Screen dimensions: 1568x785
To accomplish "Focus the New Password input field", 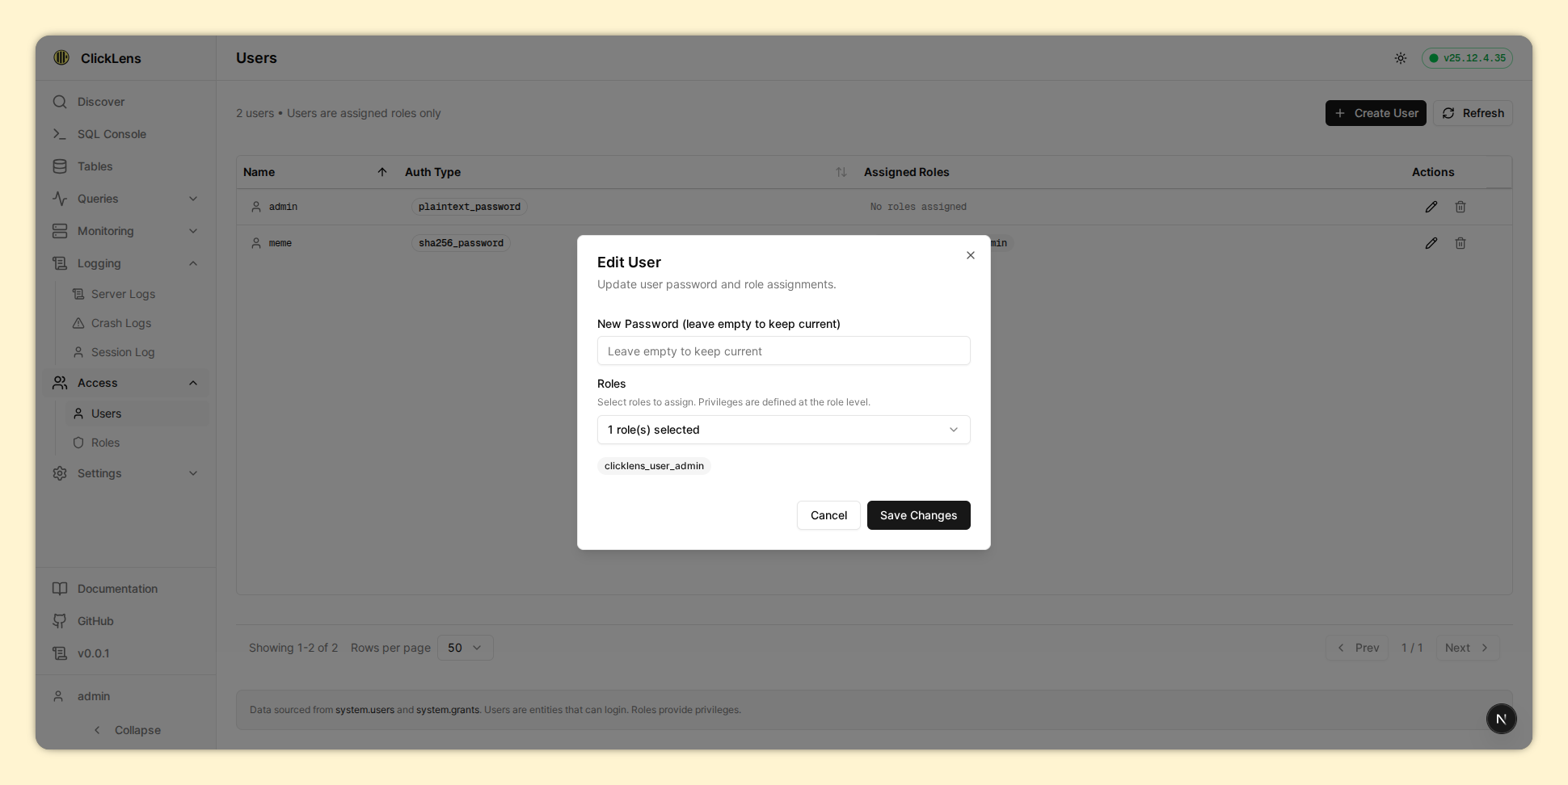I will coord(783,351).
